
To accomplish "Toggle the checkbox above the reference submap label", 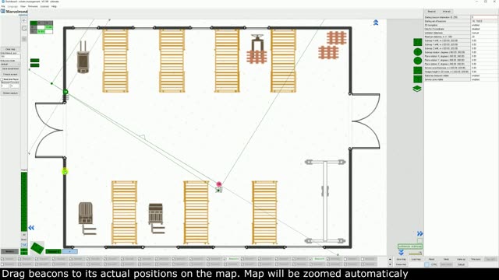I will click(x=419, y=240).
